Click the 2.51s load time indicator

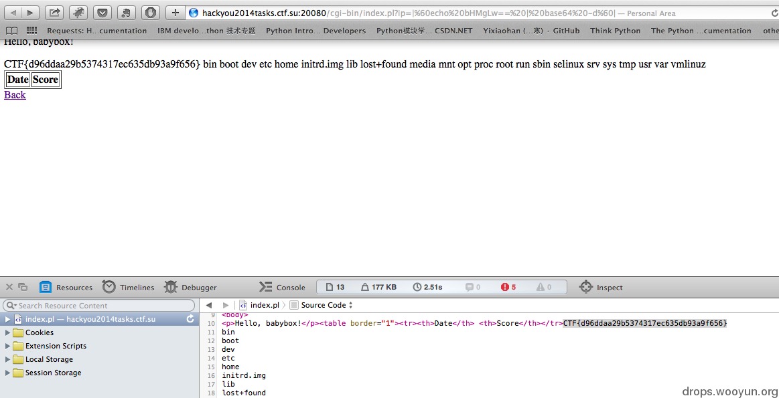pos(427,287)
